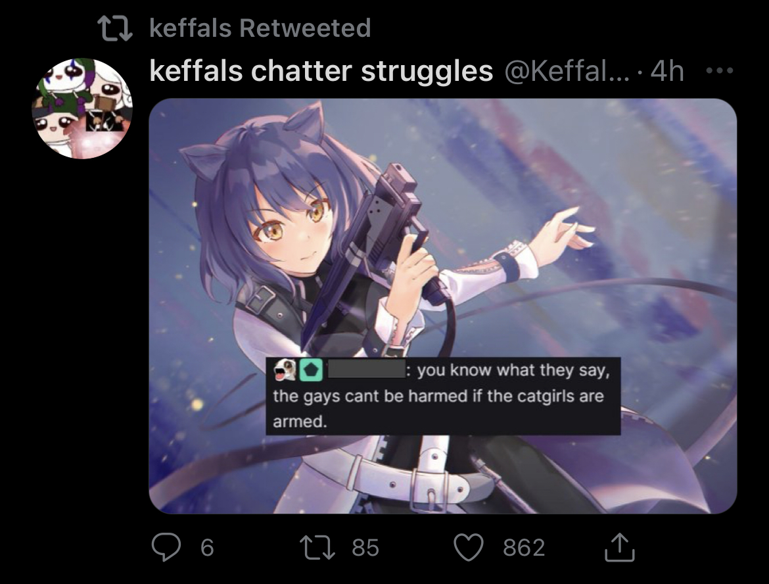Click the retweet icon beside 'keffals Retweeted'

pyautogui.click(x=115, y=28)
